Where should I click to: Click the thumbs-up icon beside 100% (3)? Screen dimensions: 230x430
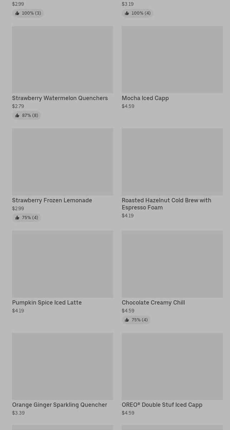coord(17,13)
